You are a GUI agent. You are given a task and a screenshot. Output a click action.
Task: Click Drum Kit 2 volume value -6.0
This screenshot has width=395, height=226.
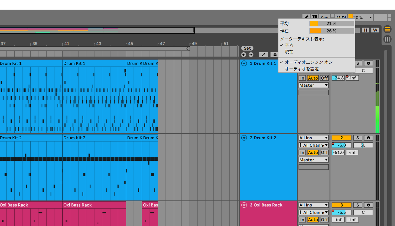pyautogui.click(x=342, y=145)
